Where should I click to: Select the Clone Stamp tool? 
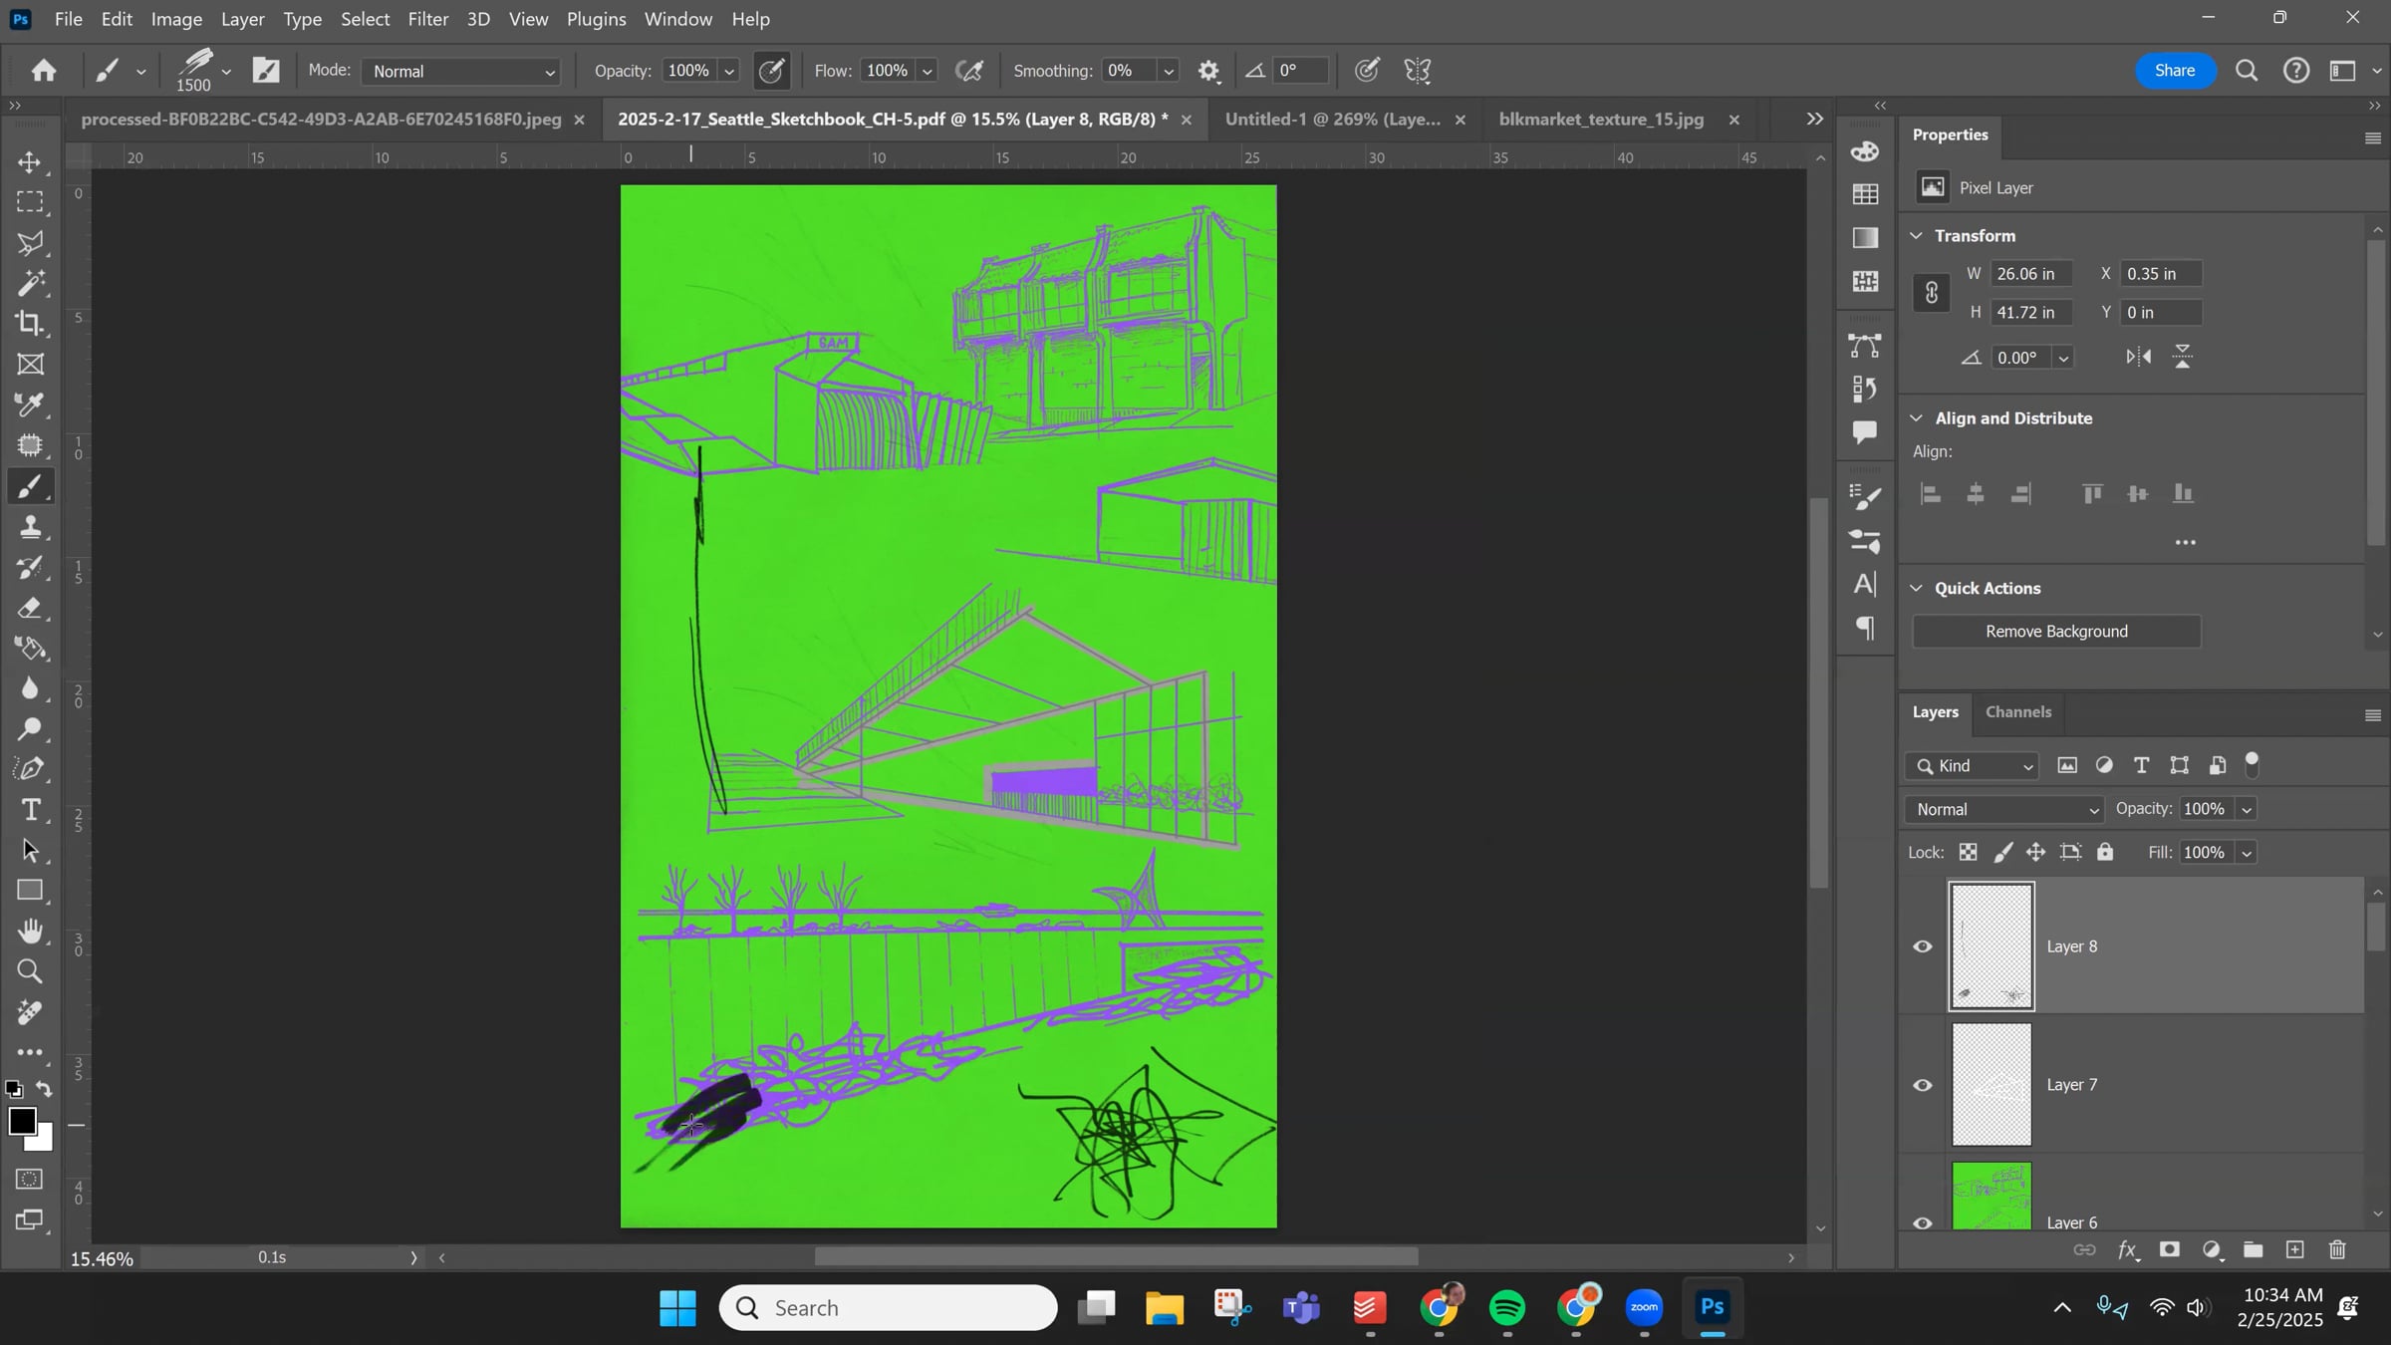pyautogui.click(x=30, y=527)
